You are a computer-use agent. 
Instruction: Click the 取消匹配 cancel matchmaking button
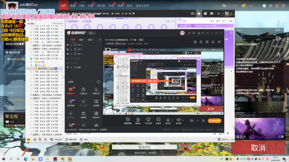point(144,147)
